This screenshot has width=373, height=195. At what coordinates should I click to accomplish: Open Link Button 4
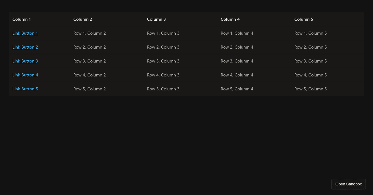point(25,75)
